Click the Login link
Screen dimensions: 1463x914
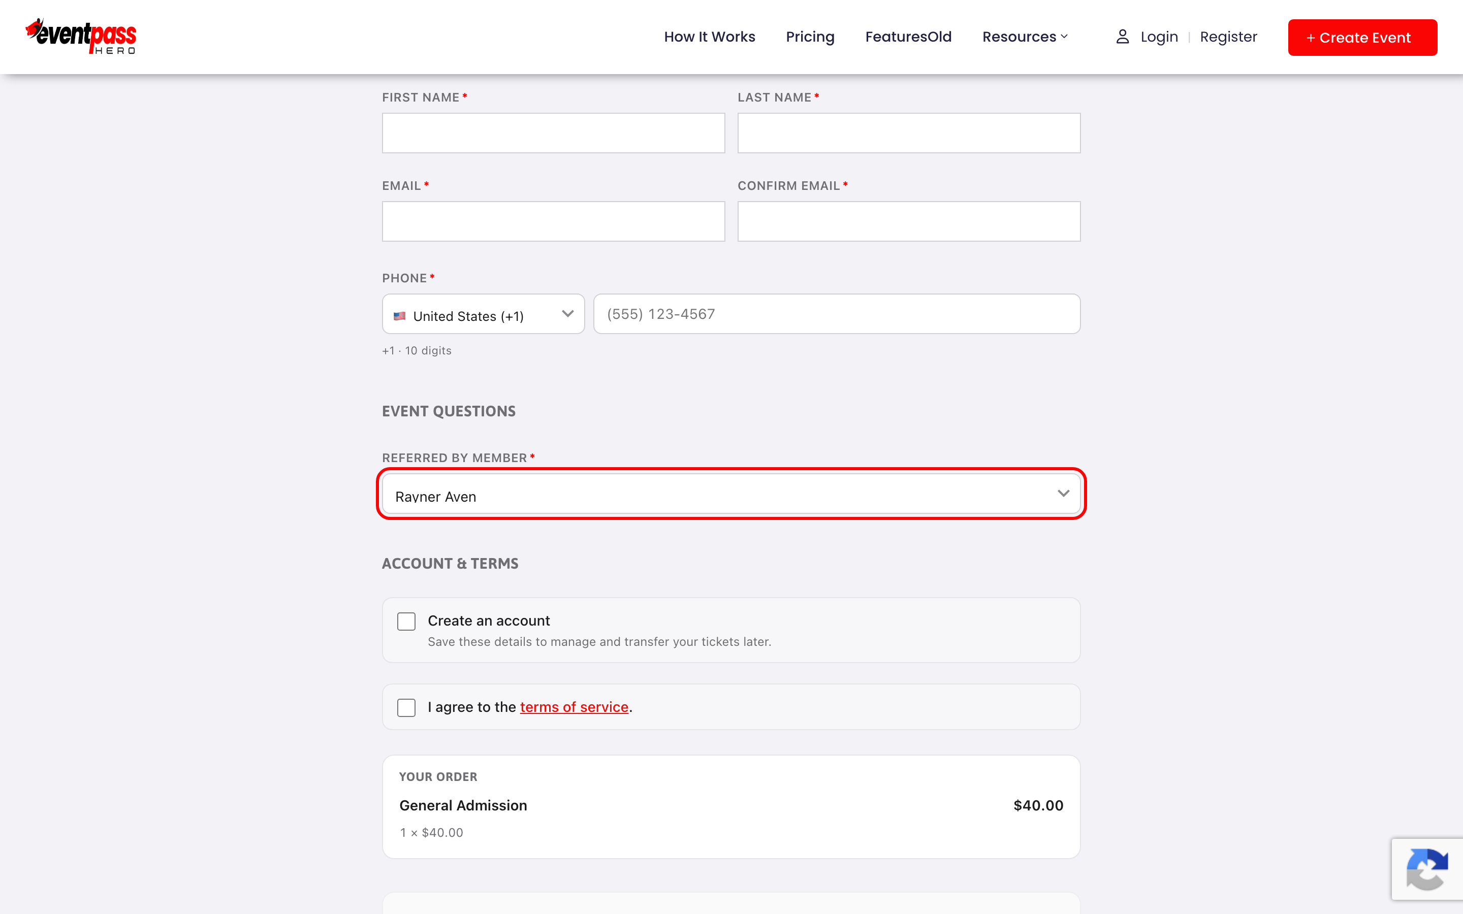[1159, 37]
